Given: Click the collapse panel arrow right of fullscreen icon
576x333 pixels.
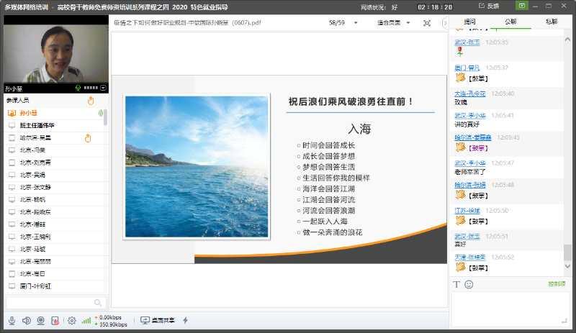Looking at the screenshot, I should pos(445,23).
